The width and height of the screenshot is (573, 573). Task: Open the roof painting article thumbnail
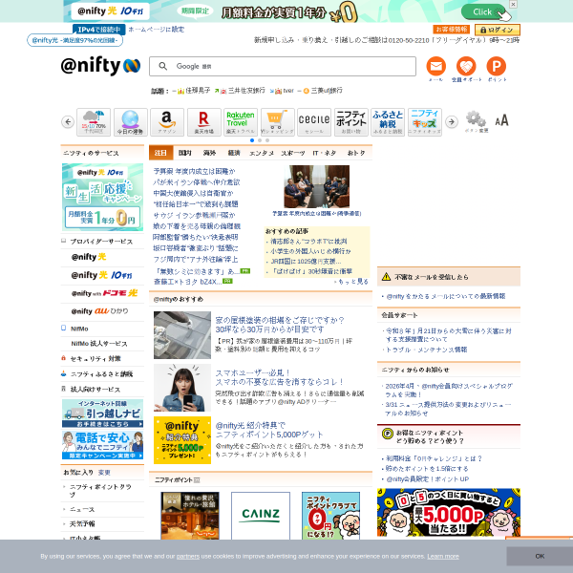click(182, 335)
